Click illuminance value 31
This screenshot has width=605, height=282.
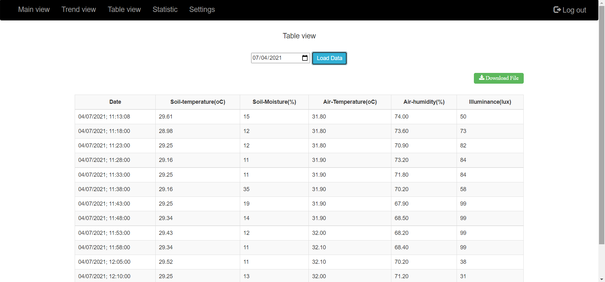[x=463, y=276]
